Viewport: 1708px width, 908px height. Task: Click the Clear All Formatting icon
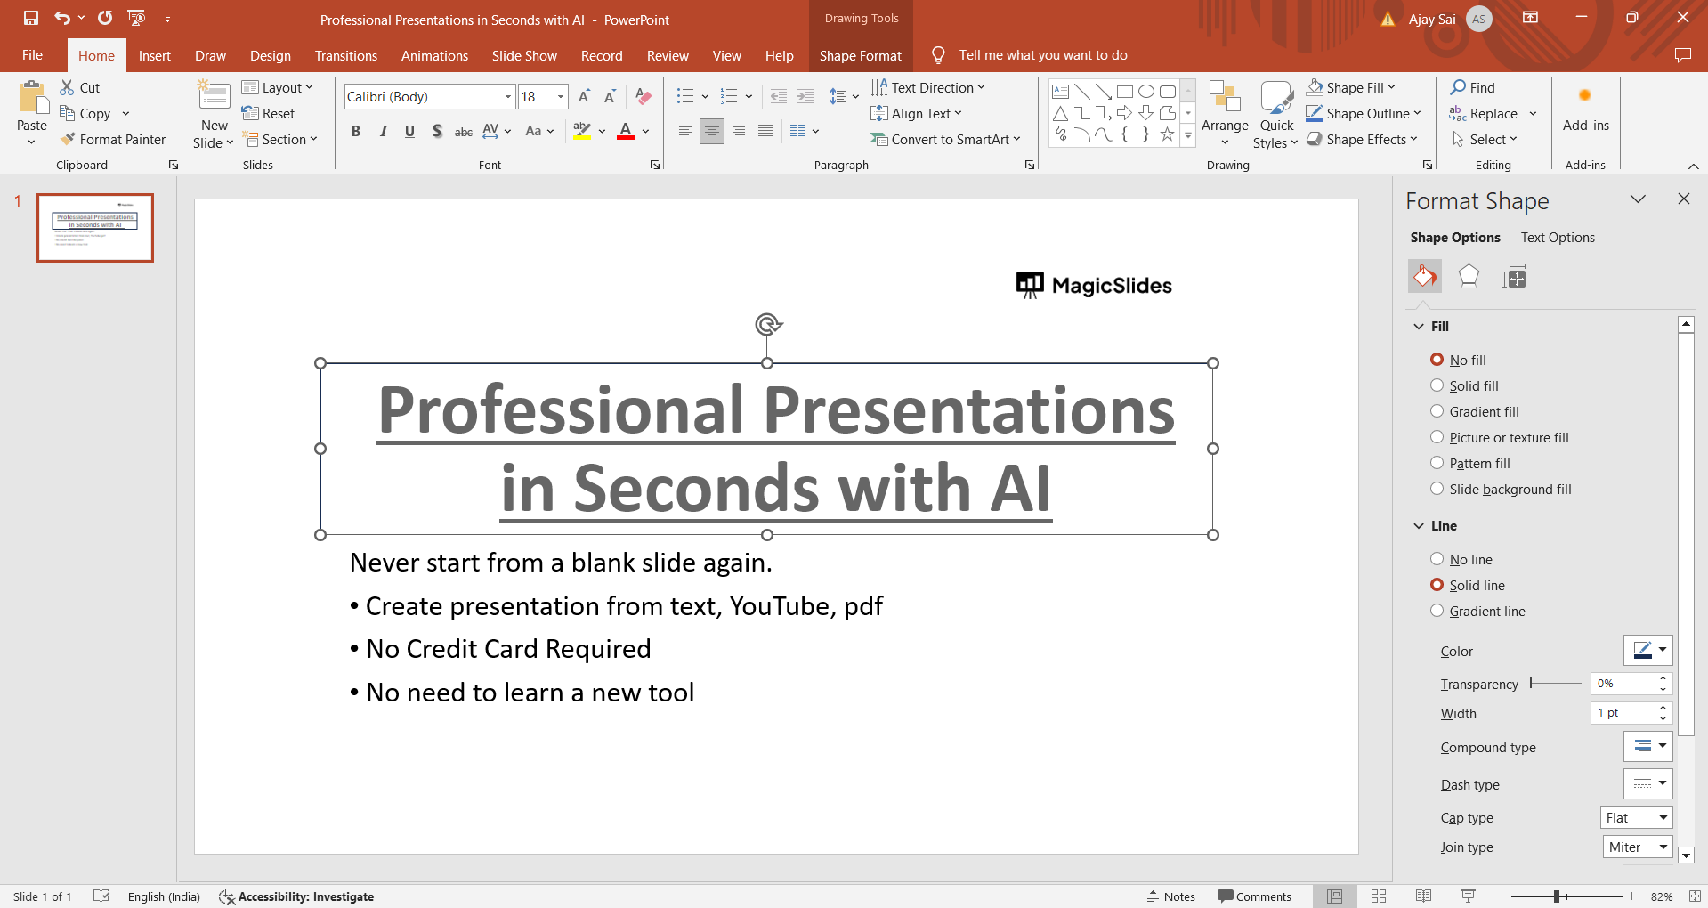pyautogui.click(x=644, y=97)
